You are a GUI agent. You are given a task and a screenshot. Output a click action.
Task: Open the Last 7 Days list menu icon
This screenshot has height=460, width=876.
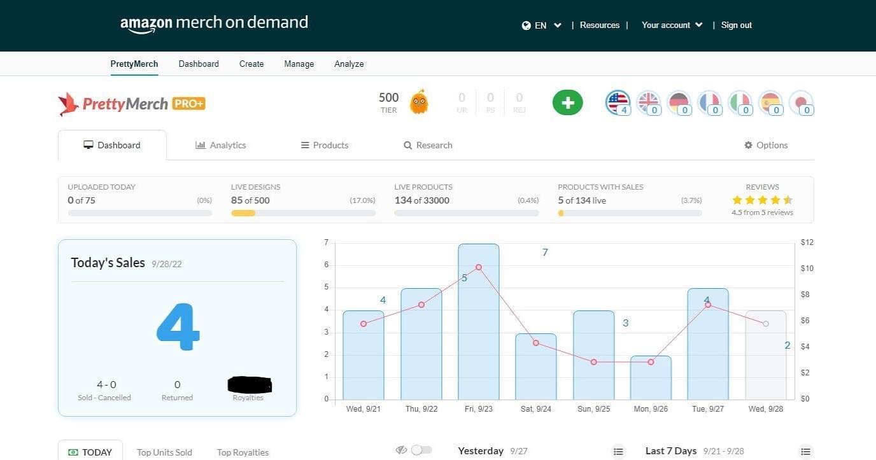805,451
